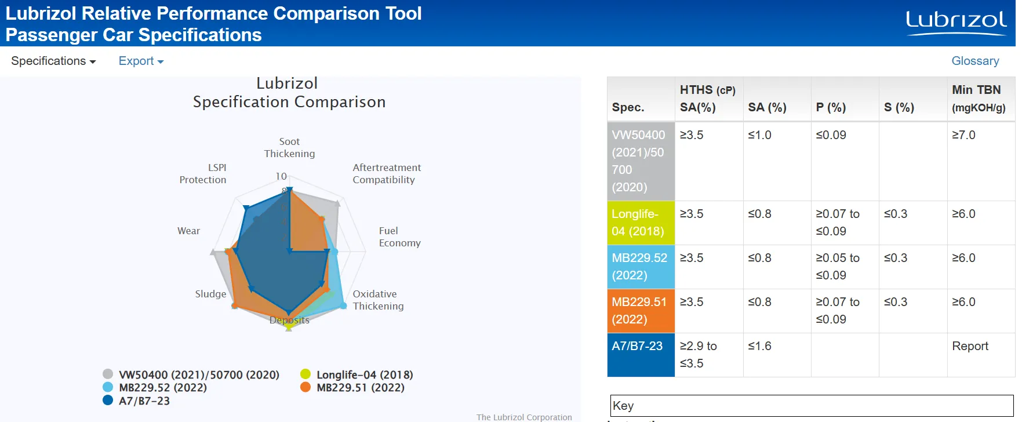This screenshot has width=1022, height=422.
Task: Click the ≥3.5 HTHS value in VW50400 row
Action: pos(692,135)
